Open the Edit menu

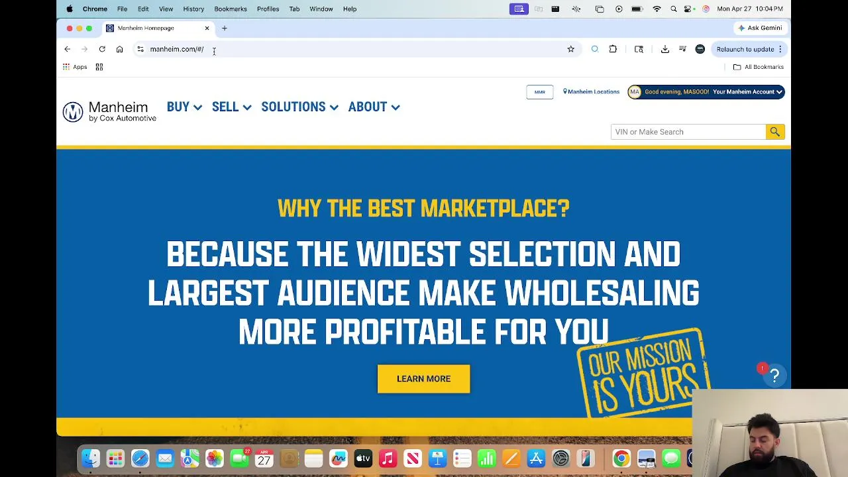pos(143,9)
